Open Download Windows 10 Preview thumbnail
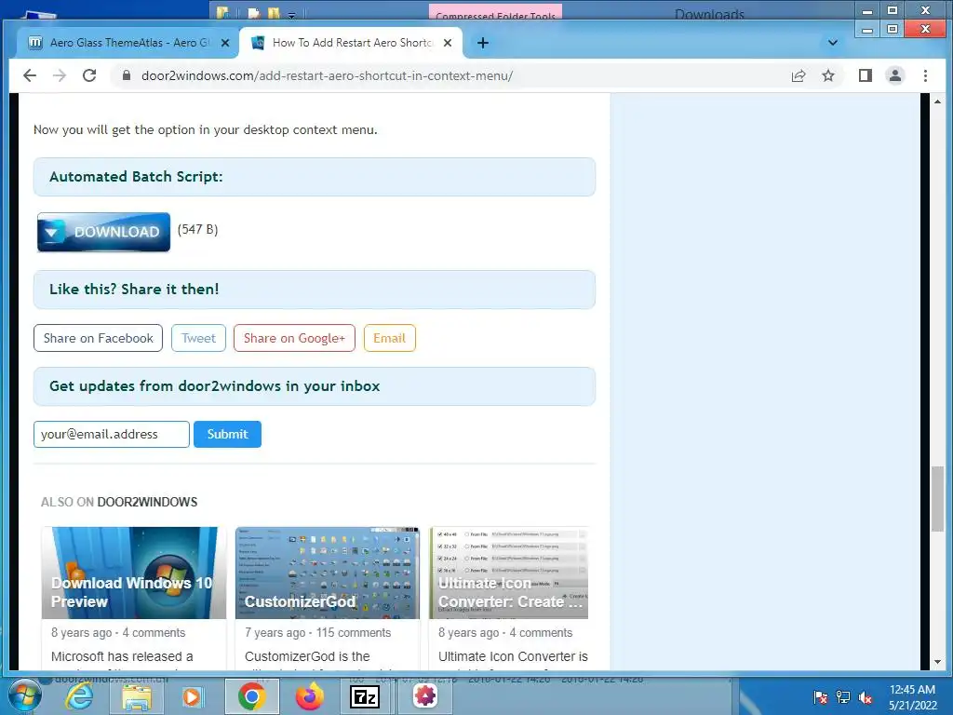The width and height of the screenshot is (953, 715). pos(134,573)
